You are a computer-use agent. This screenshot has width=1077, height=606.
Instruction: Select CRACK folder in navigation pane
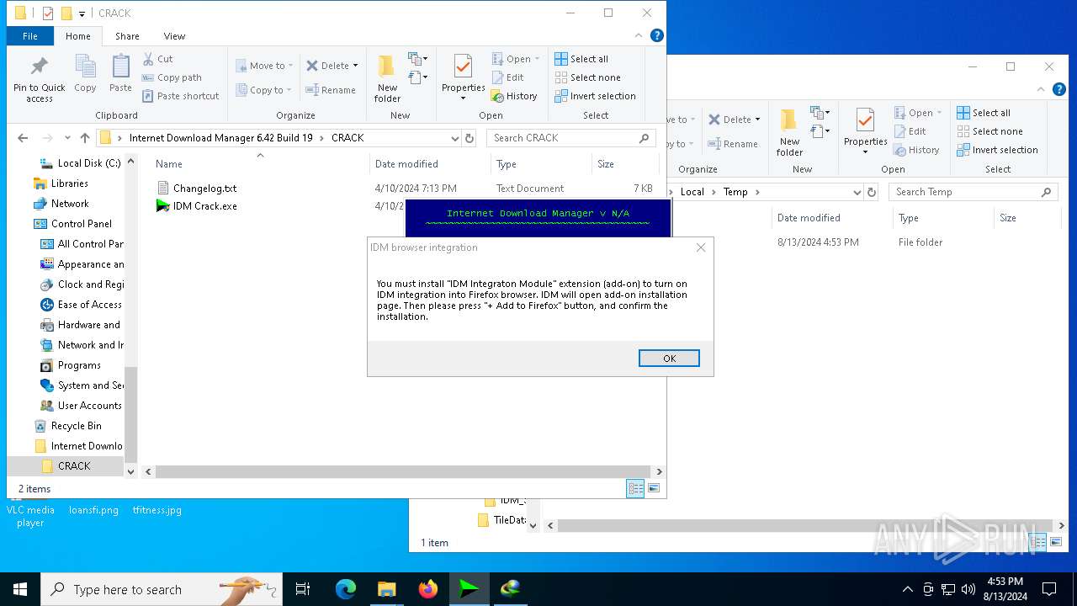click(x=66, y=466)
